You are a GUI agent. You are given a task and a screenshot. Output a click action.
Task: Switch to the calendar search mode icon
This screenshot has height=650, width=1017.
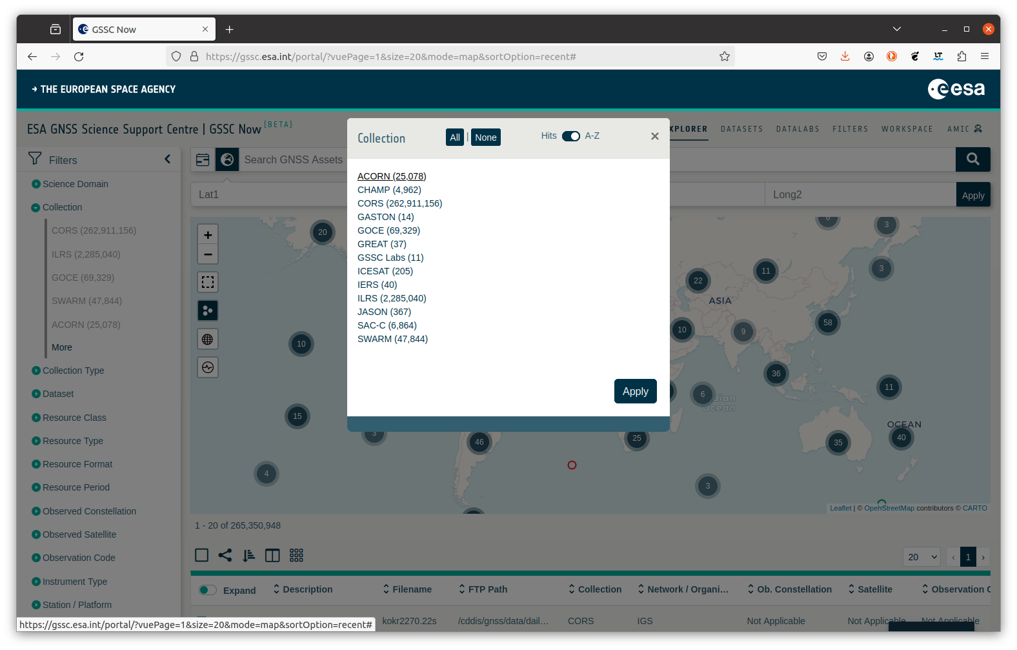(x=203, y=159)
